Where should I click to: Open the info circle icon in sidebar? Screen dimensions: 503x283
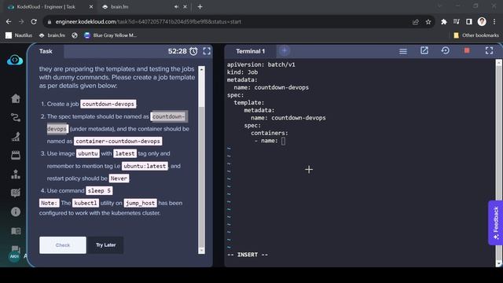pyautogui.click(x=16, y=211)
